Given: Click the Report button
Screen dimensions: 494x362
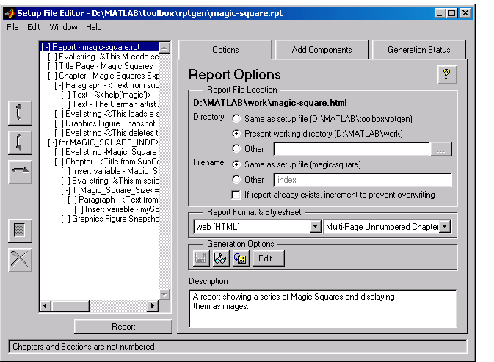Looking at the screenshot, I should point(123,327).
